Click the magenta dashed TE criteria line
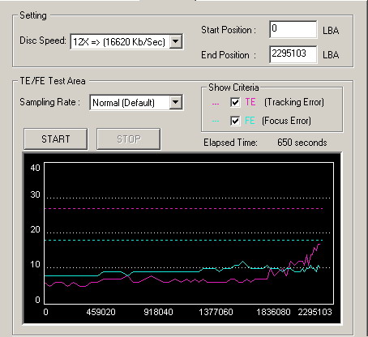This screenshot has width=368, height=337. pos(184,208)
